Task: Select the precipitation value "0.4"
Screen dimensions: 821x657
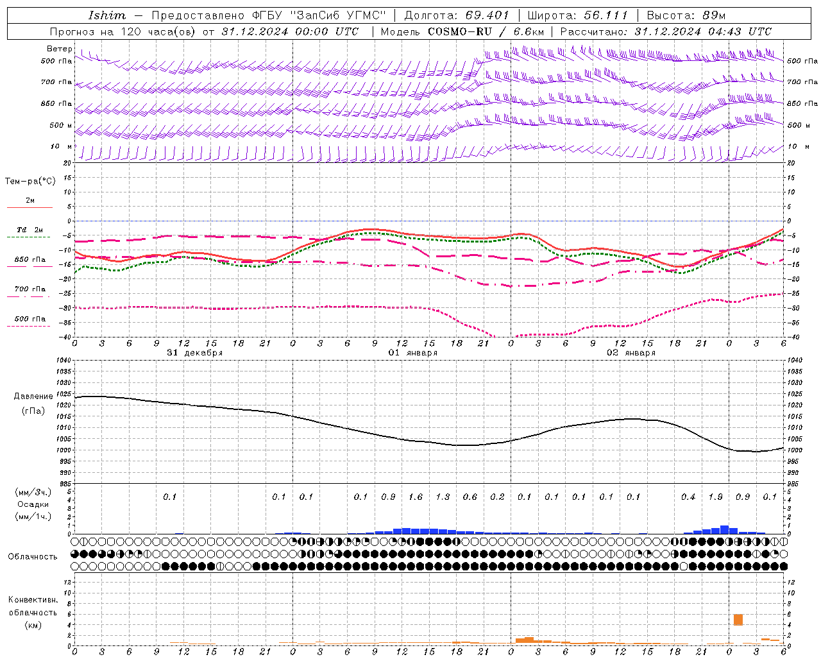Action: click(x=688, y=497)
